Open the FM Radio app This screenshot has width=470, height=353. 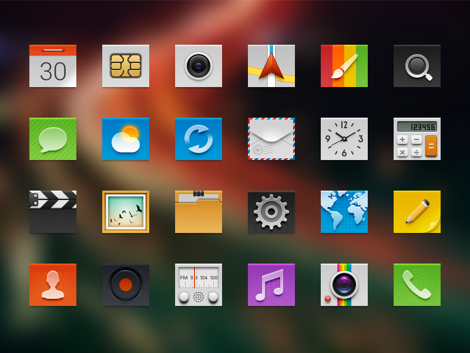tap(199, 285)
